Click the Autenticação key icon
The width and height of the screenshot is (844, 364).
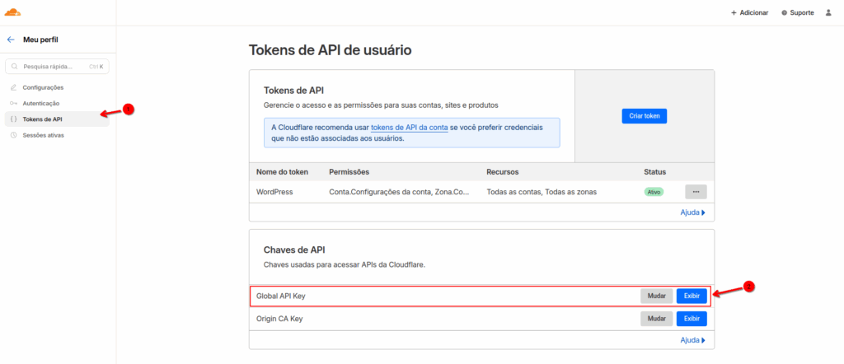pyautogui.click(x=13, y=103)
